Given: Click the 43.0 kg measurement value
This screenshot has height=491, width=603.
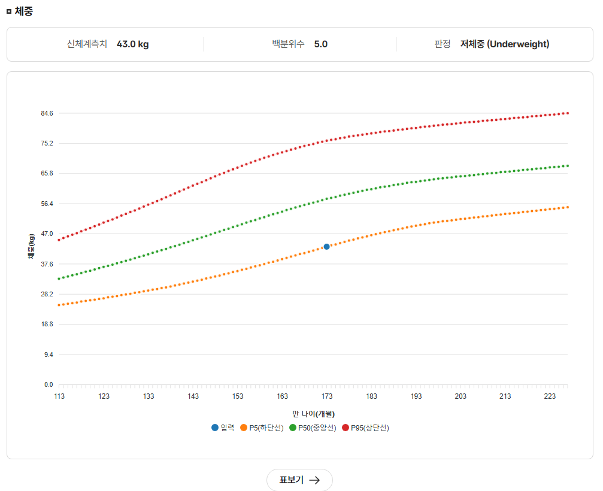Looking at the screenshot, I should [x=133, y=44].
